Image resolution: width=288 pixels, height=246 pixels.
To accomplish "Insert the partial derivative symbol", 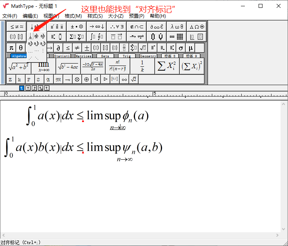I will tap(58, 48).
